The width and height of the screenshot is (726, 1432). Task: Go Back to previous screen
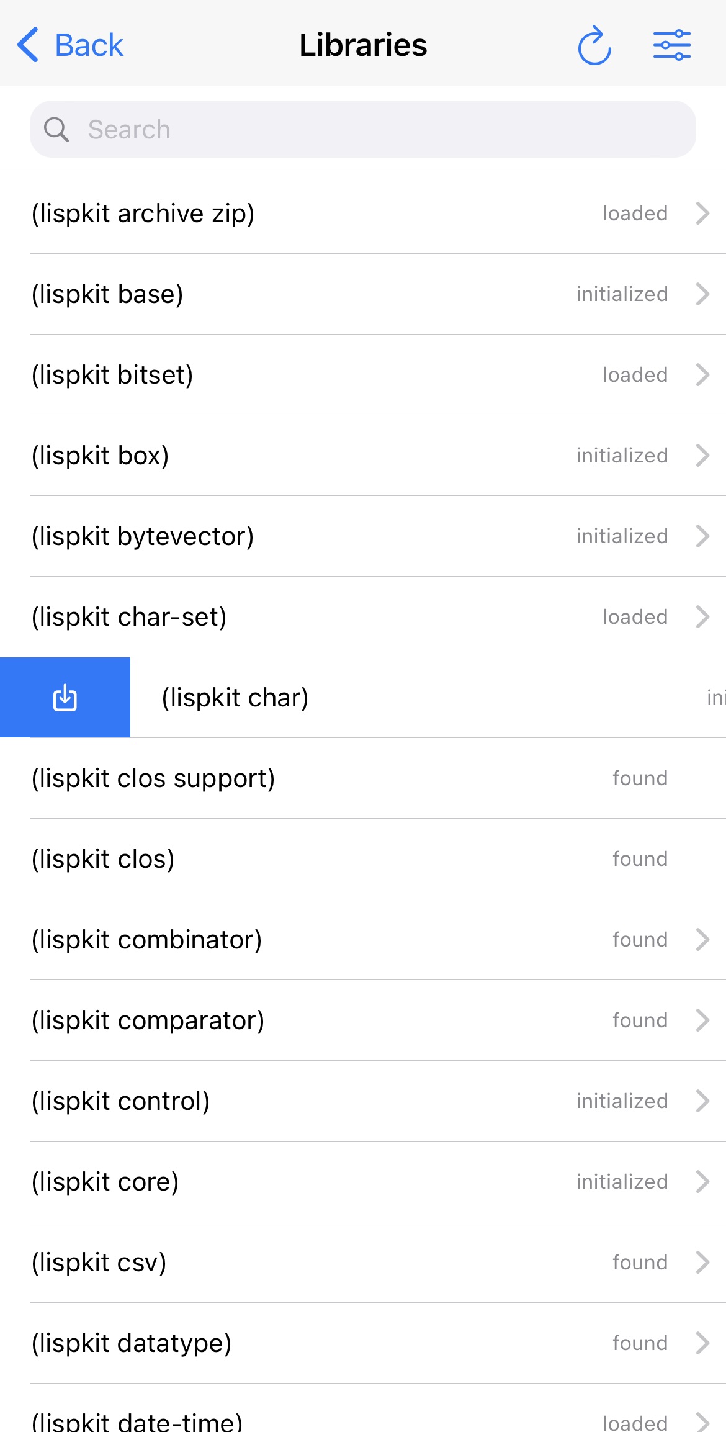[70, 45]
